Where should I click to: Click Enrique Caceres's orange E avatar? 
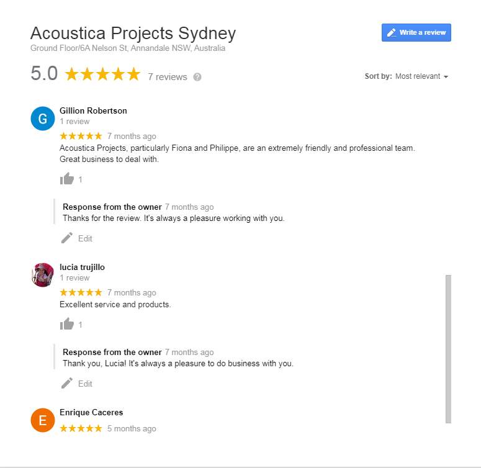43,420
